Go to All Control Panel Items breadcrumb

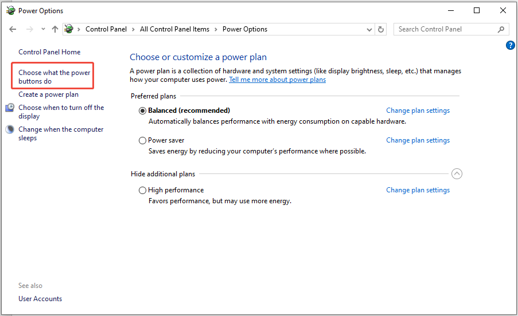174,29
